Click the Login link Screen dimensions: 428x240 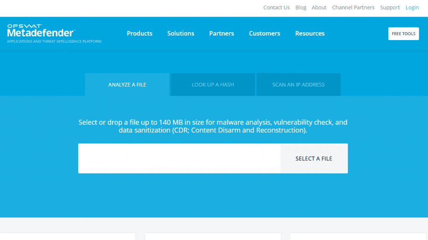pos(412,8)
